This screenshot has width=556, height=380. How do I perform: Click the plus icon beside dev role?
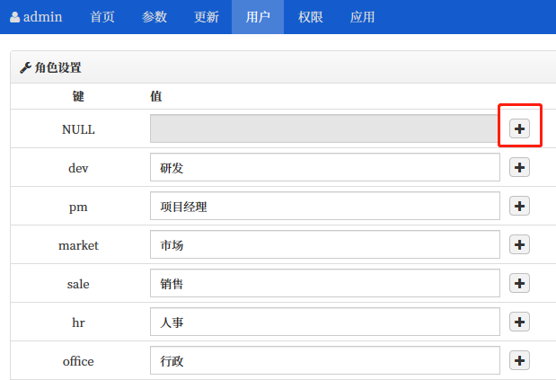(x=519, y=167)
